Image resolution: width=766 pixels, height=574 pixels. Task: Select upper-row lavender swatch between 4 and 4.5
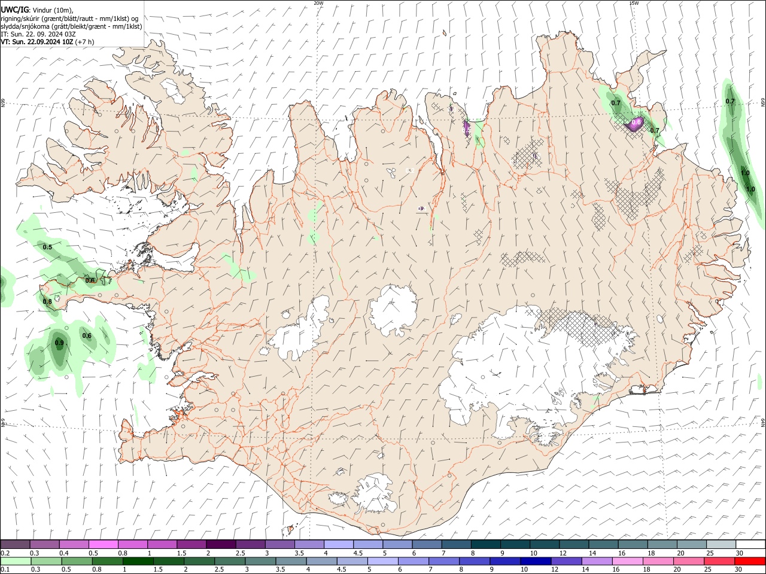click(339, 545)
